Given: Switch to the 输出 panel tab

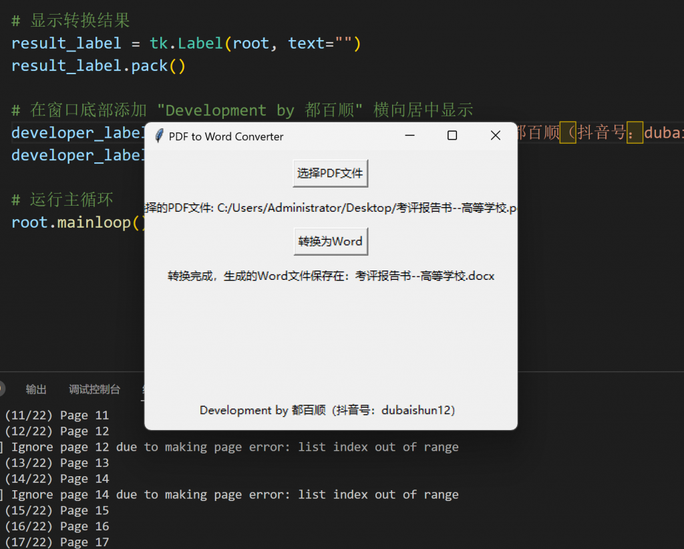Looking at the screenshot, I should [36, 389].
